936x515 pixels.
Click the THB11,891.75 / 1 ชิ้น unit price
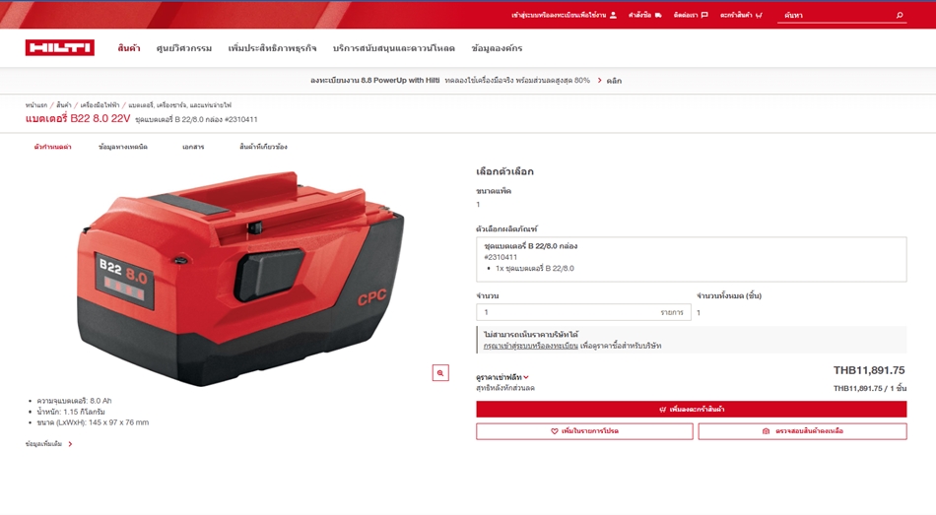pos(870,389)
